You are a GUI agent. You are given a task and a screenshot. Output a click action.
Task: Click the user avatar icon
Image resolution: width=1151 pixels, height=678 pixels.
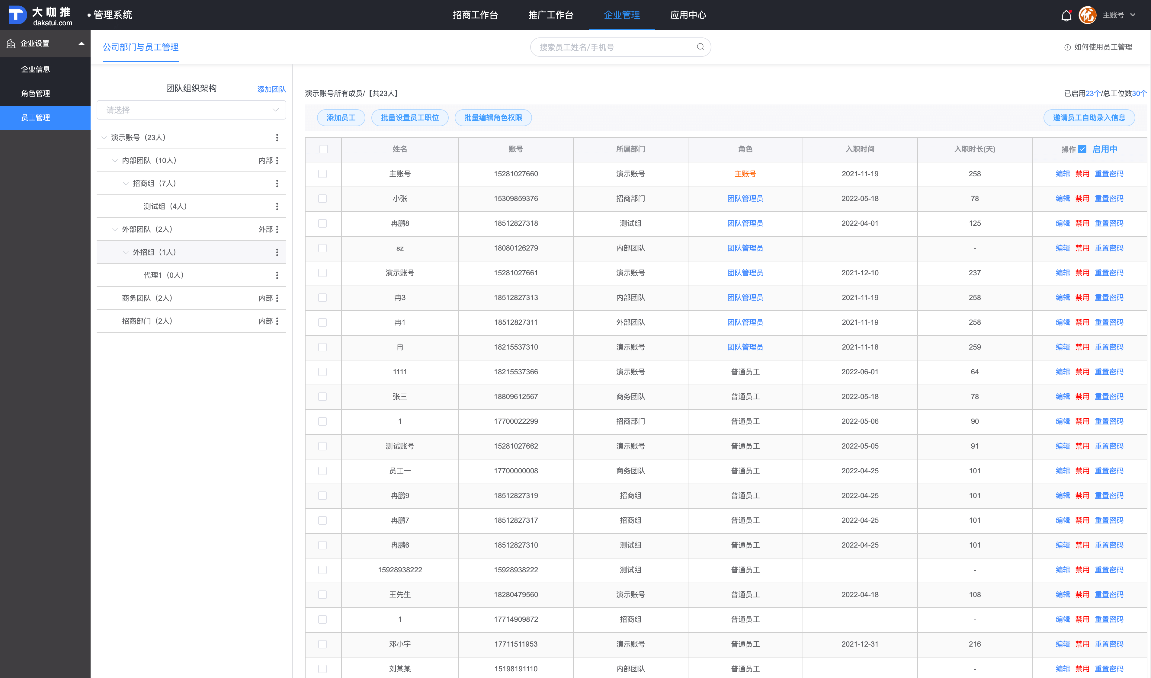click(1087, 15)
